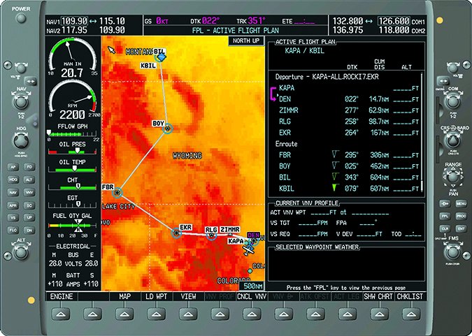Click the FUEL QTY GAL gauge bar
The height and width of the screenshot is (336, 472).
coord(72,226)
